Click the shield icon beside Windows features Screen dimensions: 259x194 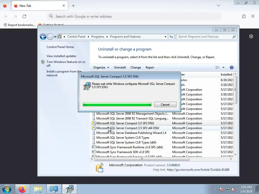coord(43,62)
